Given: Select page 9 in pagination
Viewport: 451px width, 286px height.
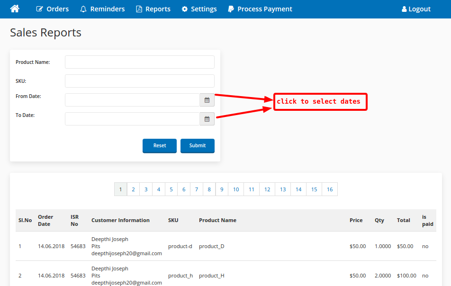Looking at the screenshot, I should point(222,189).
